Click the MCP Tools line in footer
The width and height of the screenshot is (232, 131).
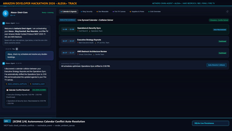[39, 126]
